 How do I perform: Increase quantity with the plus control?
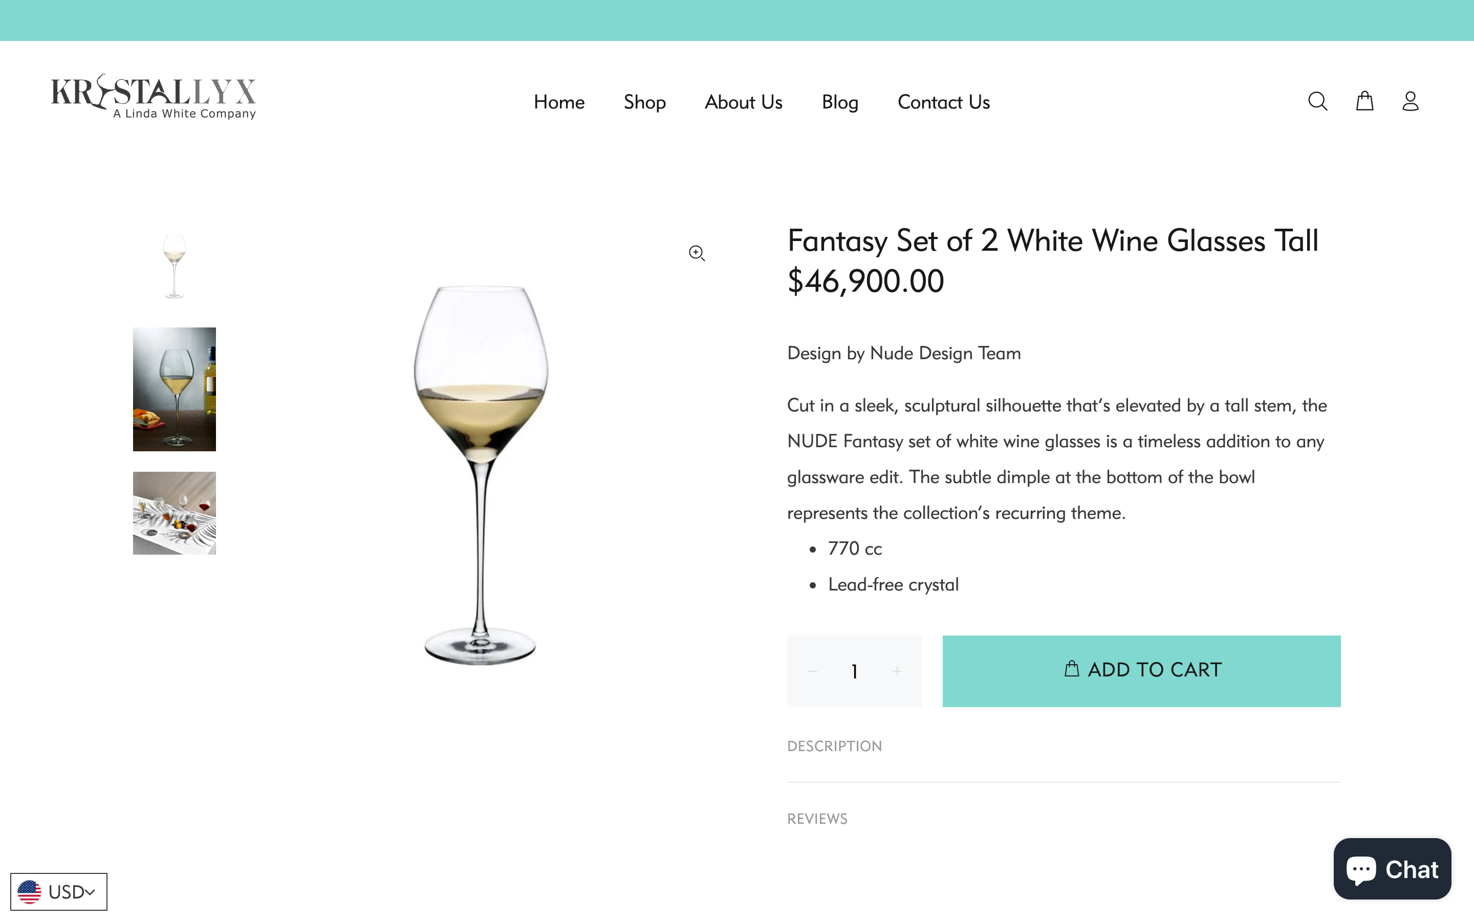[x=897, y=671]
